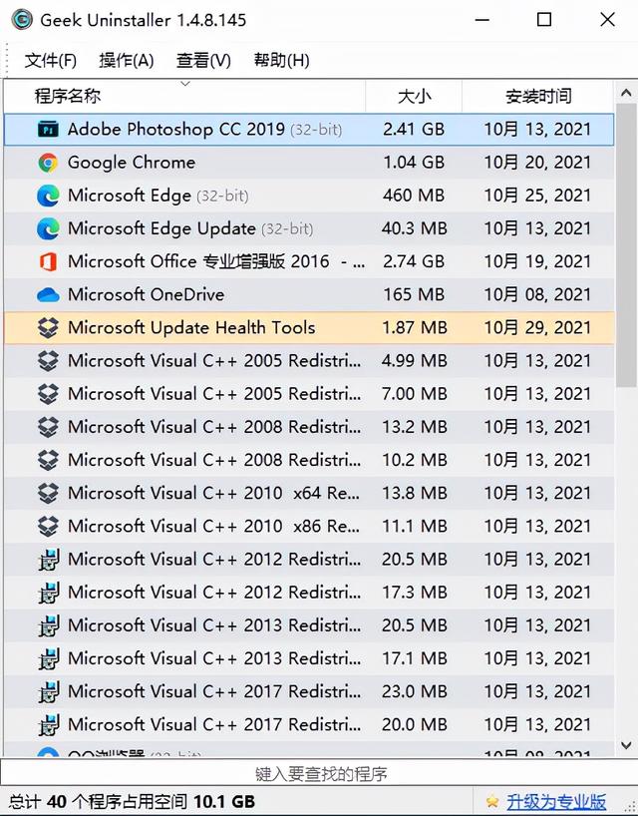Click the Adobe Photoshop CC 2019 icon
This screenshot has width=638, height=816.
pos(48,129)
